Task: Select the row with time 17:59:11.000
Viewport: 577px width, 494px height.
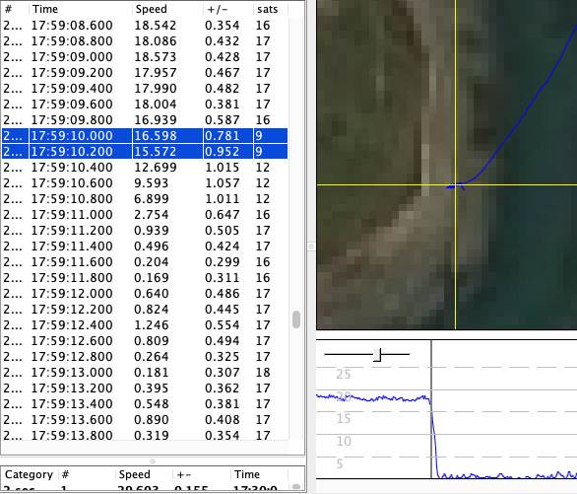Action: click(145, 215)
